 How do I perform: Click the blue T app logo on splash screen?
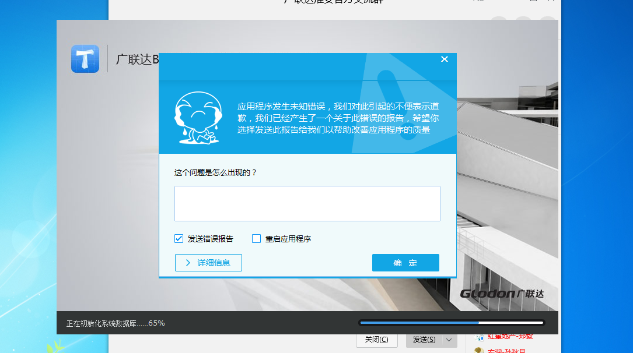click(85, 59)
